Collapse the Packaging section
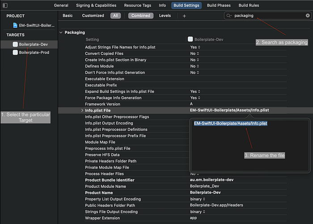Viewport: 313px width, 224px height. tap(61, 32)
